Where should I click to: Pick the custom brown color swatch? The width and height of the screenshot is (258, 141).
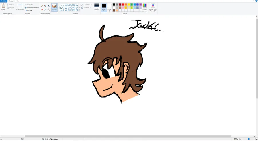pos(114,11)
